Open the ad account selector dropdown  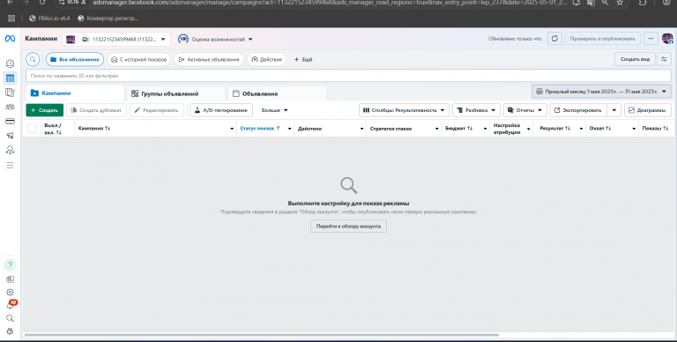(x=116, y=40)
